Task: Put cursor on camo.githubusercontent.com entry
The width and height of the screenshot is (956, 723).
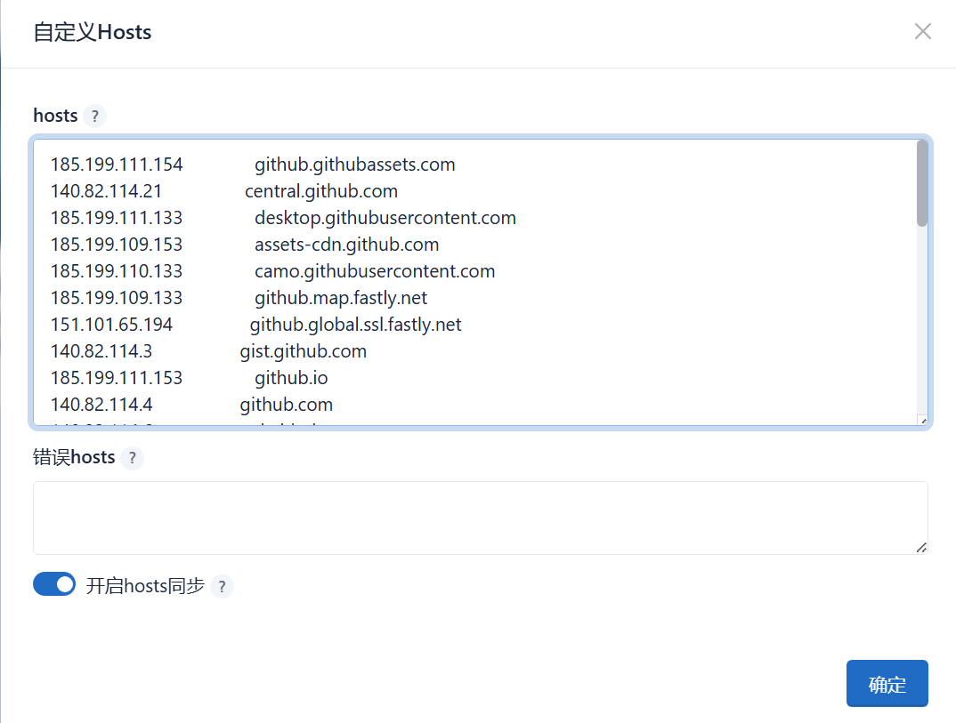Action: click(x=375, y=271)
